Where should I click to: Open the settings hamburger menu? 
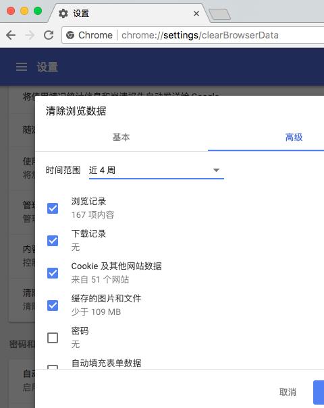click(x=22, y=67)
